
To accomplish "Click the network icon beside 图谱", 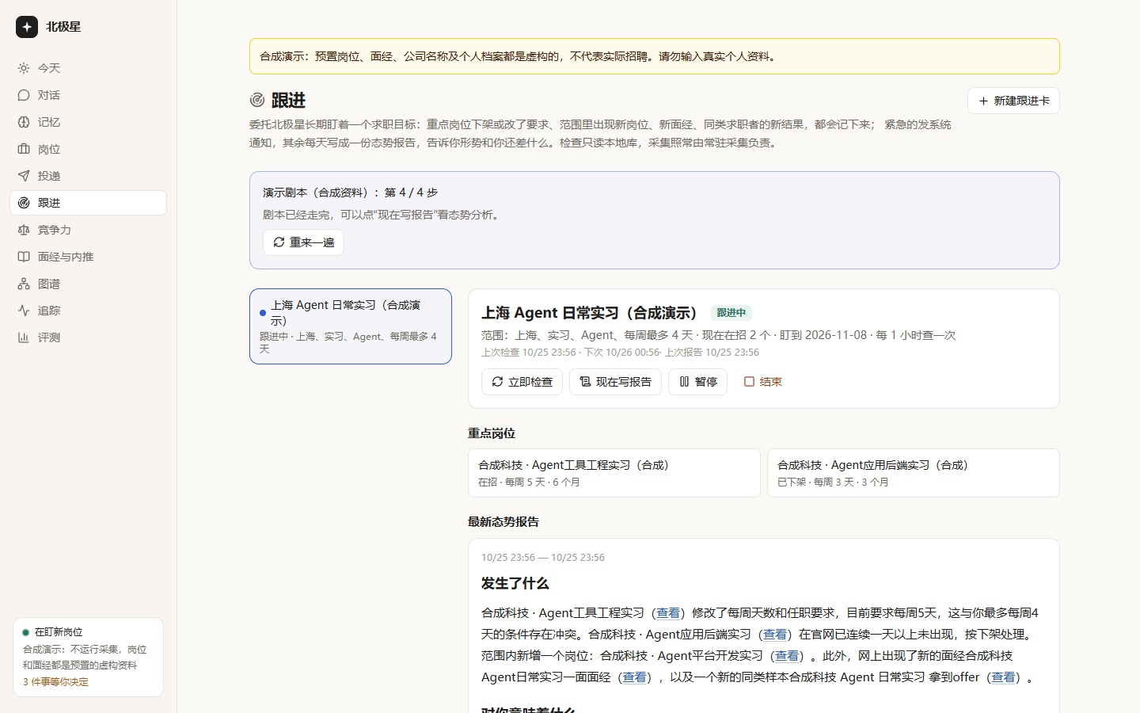I will click(24, 284).
